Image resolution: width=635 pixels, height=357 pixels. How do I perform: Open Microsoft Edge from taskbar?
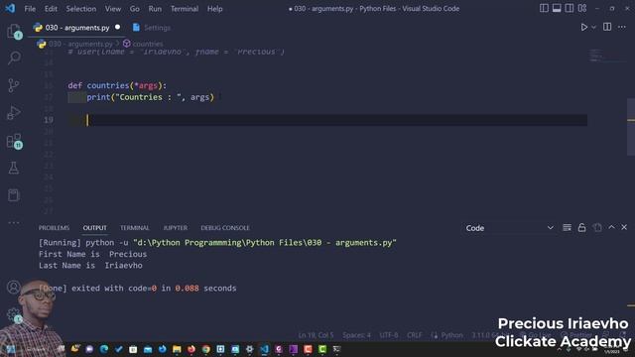point(104,349)
